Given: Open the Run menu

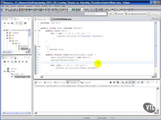Looking at the screenshot, I should [x=50, y=6].
